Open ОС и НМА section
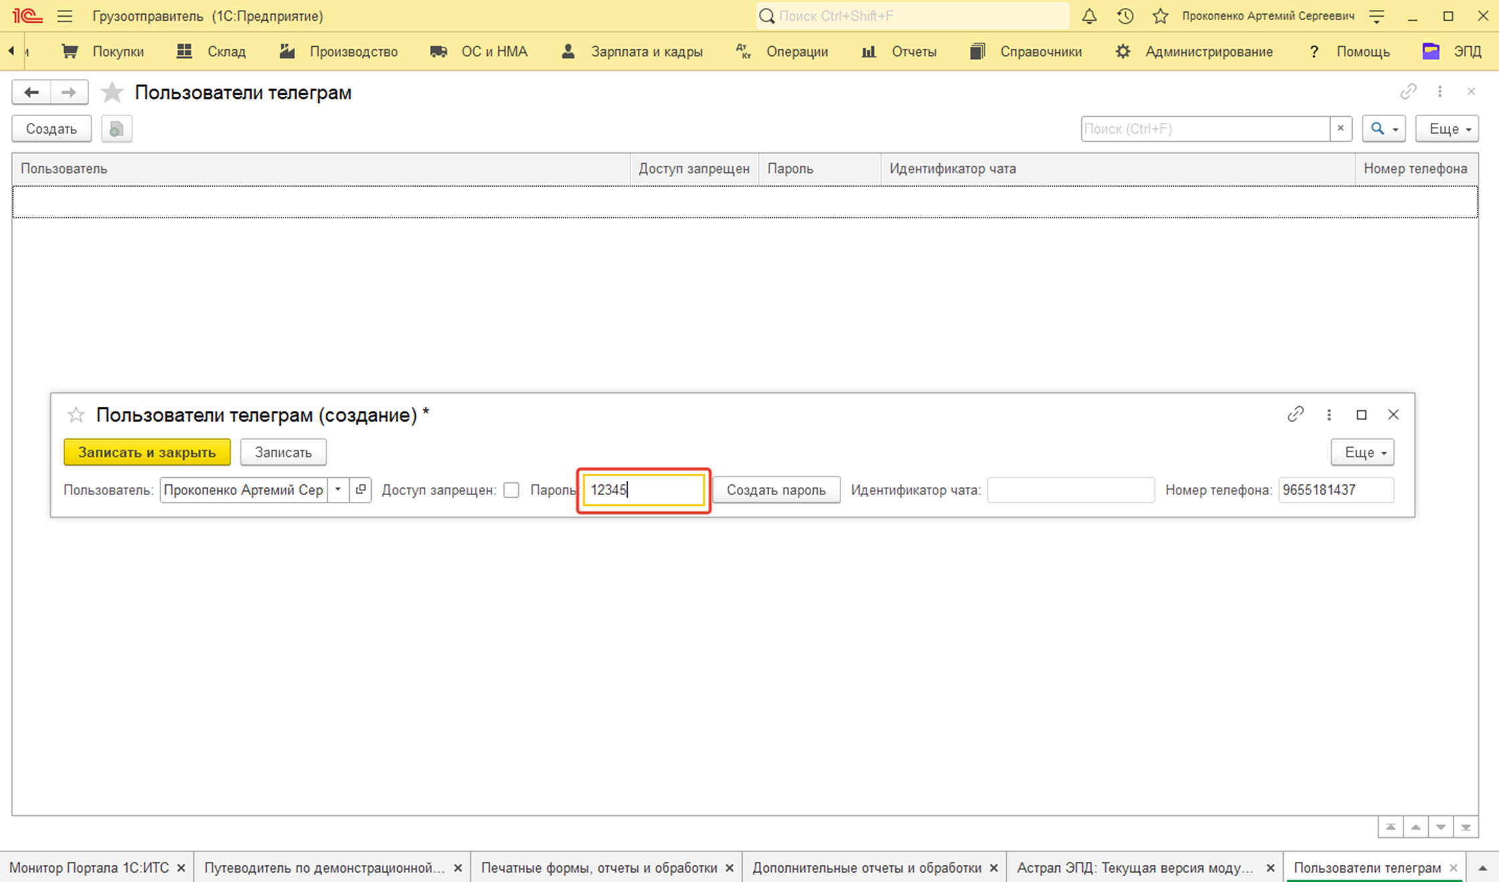 pos(479,51)
